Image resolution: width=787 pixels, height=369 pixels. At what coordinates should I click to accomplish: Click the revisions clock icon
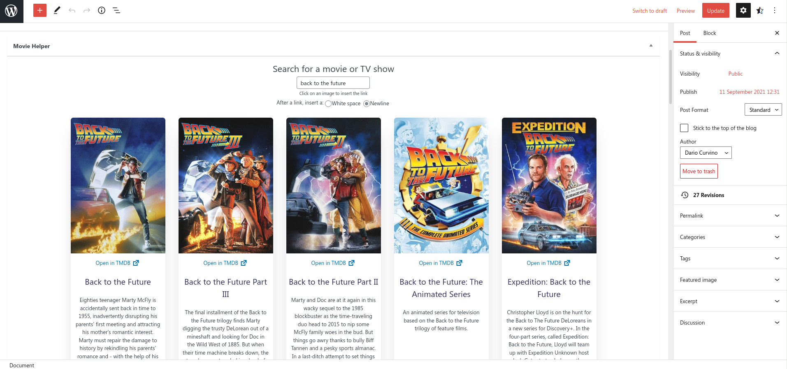point(685,195)
